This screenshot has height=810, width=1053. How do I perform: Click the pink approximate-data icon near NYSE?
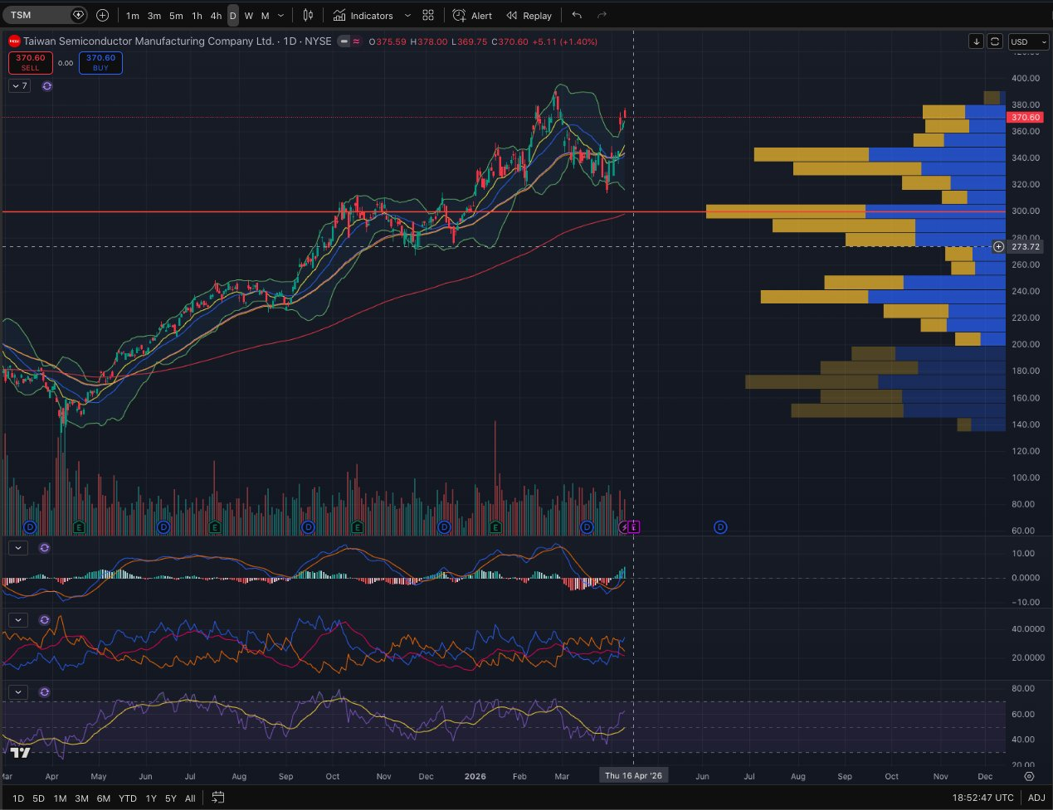[x=357, y=41]
